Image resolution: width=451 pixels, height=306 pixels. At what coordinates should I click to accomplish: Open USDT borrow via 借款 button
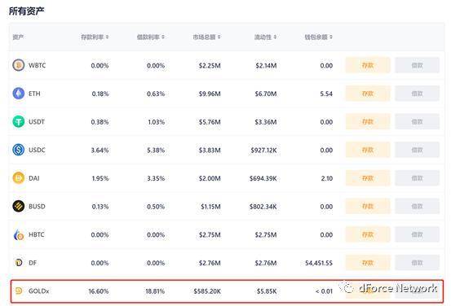click(417, 121)
